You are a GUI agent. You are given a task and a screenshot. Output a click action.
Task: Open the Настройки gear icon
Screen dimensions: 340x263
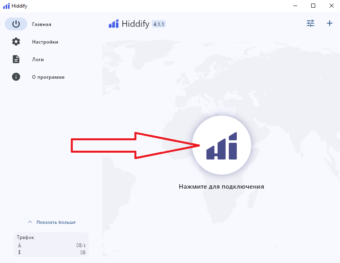tap(16, 42)
